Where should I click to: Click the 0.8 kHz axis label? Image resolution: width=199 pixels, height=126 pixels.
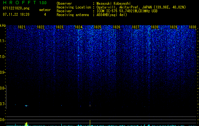(3, 88)
